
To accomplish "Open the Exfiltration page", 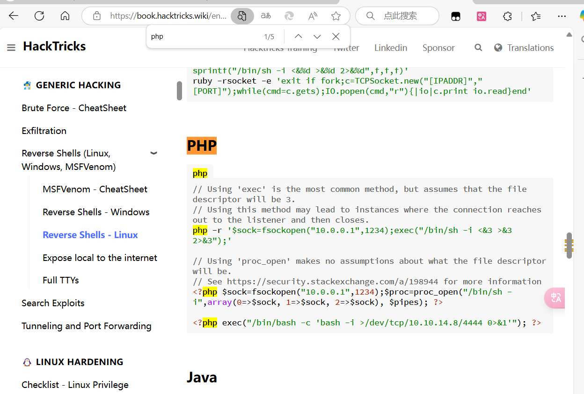I will [44, 131].
